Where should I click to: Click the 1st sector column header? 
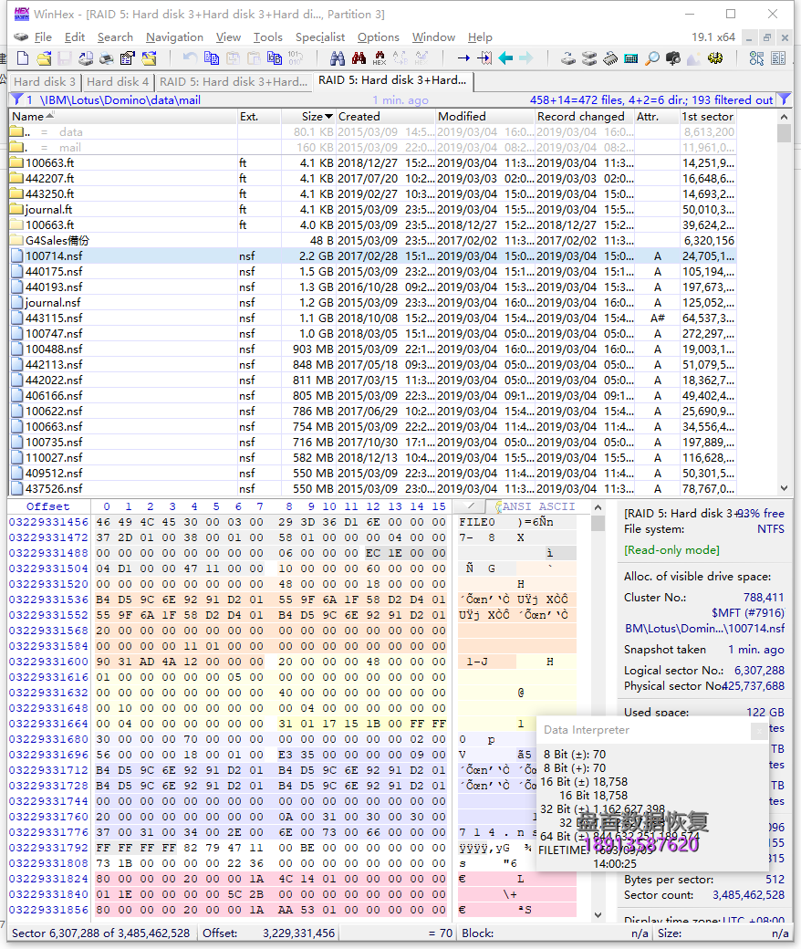pos(707,116)
